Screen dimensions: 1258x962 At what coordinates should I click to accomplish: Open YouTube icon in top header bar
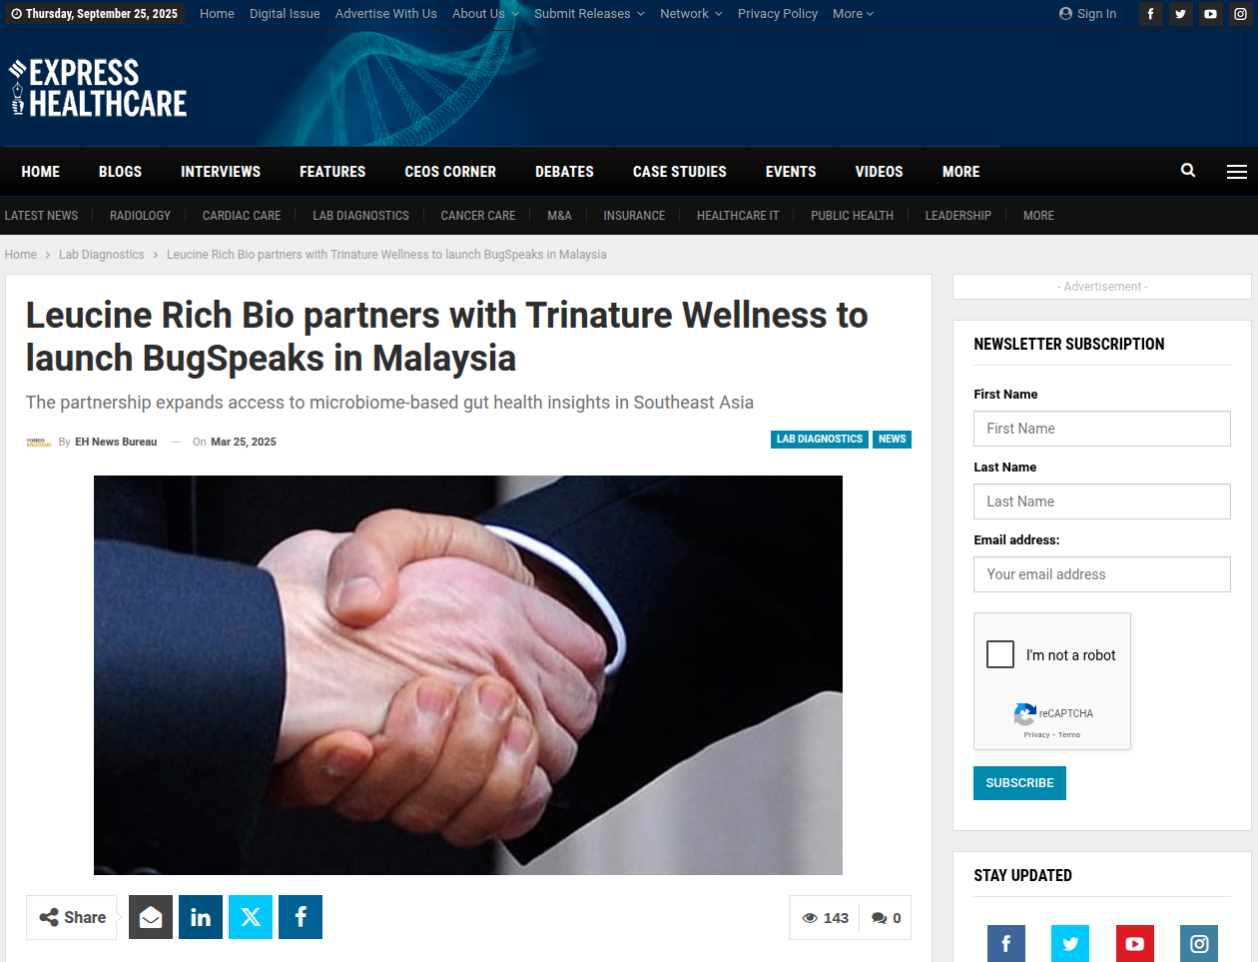pos(1210,14)
